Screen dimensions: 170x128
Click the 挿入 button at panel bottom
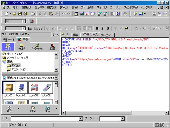47,109
